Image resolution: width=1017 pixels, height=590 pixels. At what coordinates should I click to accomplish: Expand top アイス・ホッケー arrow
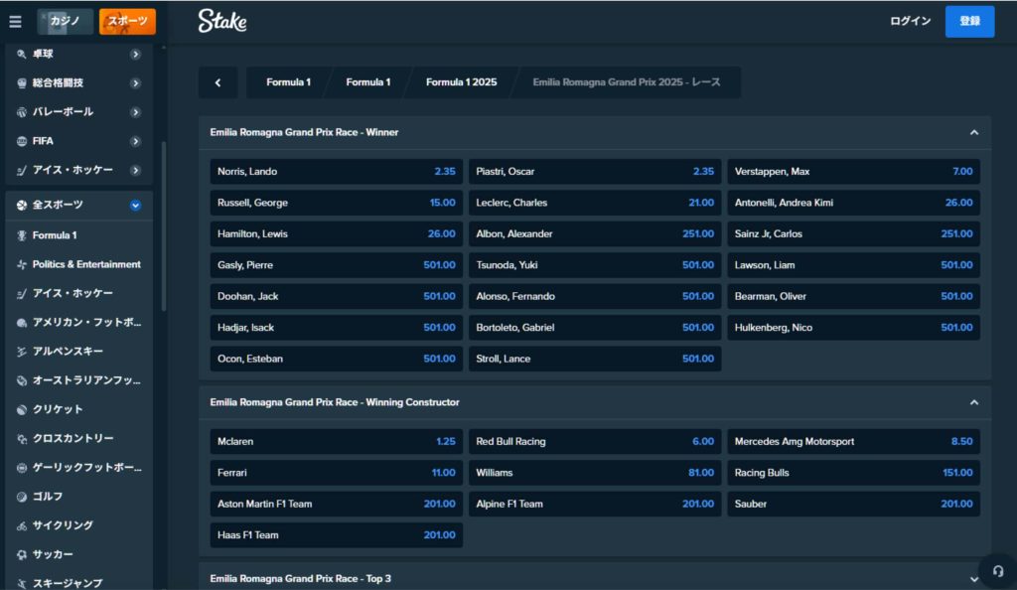pyautogui.click(x=135, y=170)
